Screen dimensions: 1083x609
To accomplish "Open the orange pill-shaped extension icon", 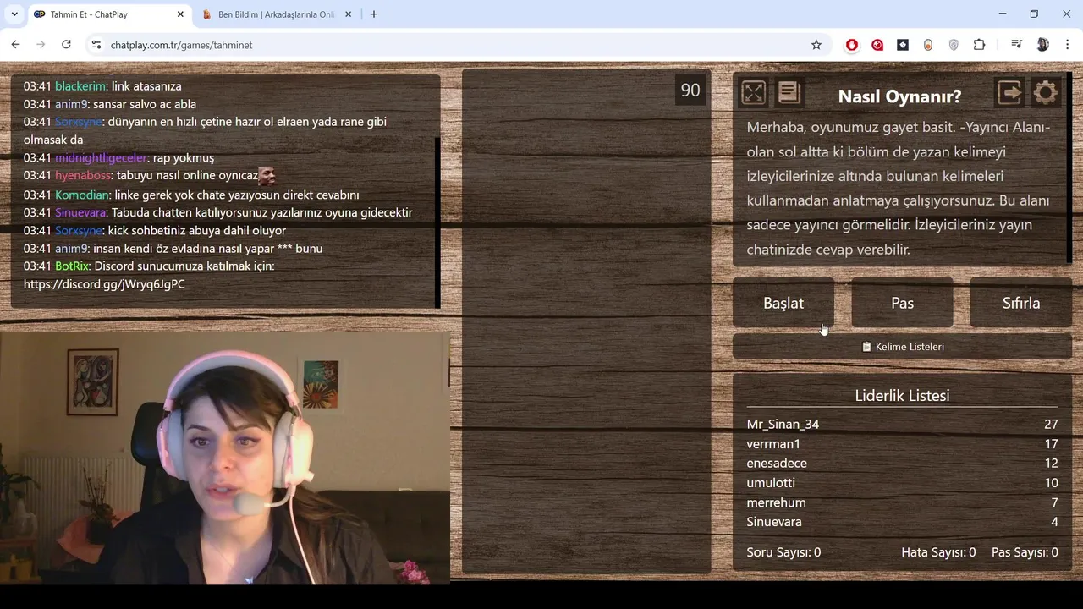I will point(928,45).
